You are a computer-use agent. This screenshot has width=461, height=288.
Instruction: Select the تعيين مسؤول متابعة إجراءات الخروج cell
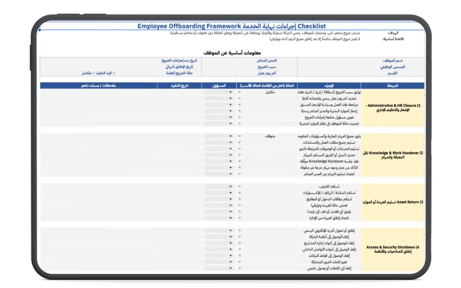(x=329, y=117)
